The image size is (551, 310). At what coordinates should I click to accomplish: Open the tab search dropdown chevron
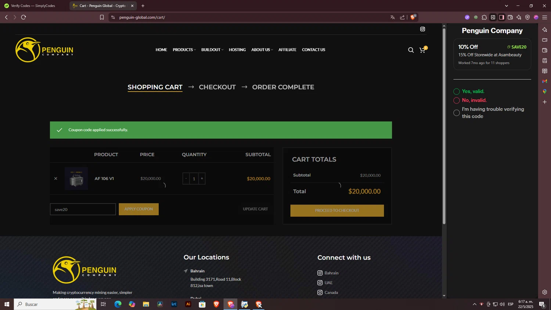click(507, 6)
